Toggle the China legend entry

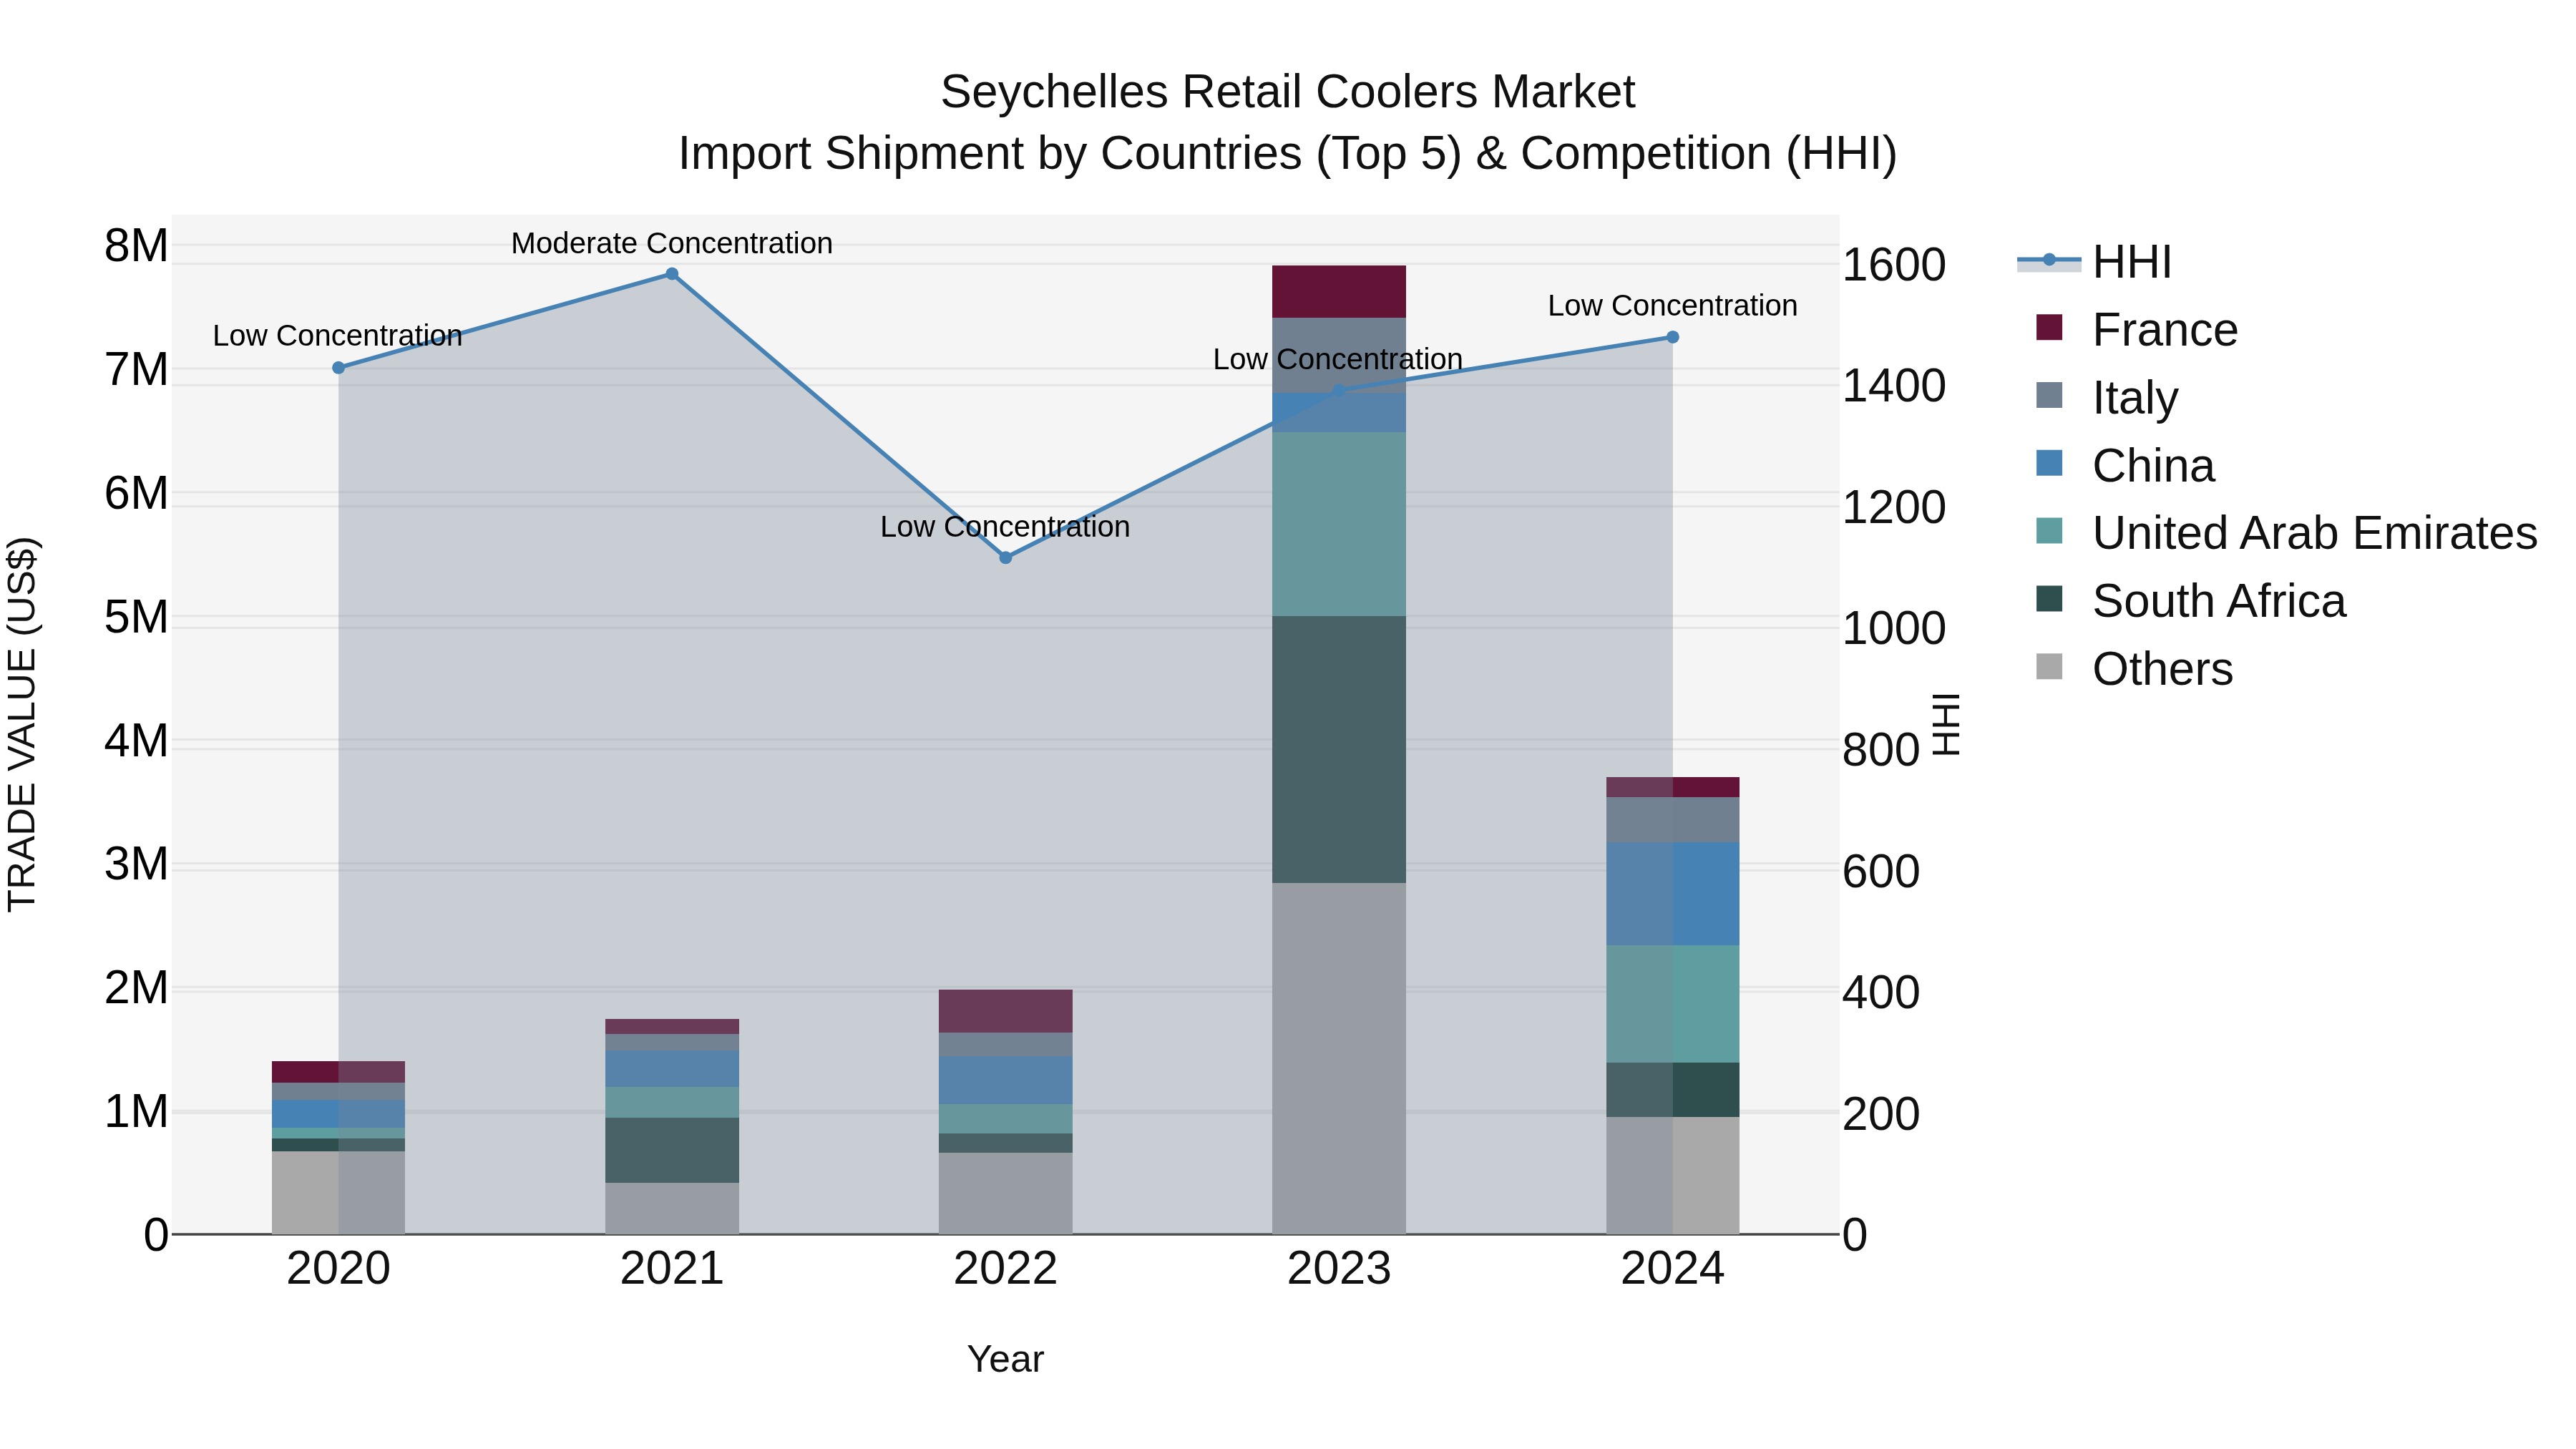(2125, 466)
